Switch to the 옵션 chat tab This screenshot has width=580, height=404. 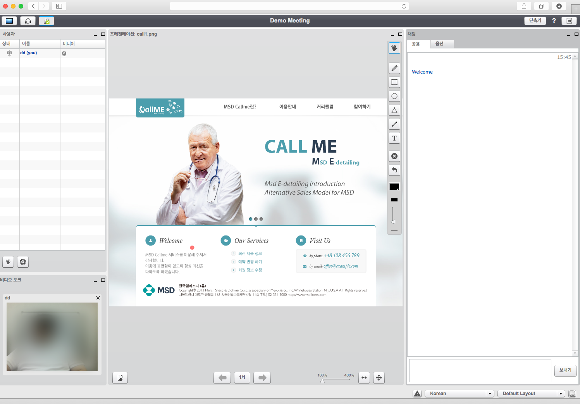pyautogui.click(x=442, y=44)
